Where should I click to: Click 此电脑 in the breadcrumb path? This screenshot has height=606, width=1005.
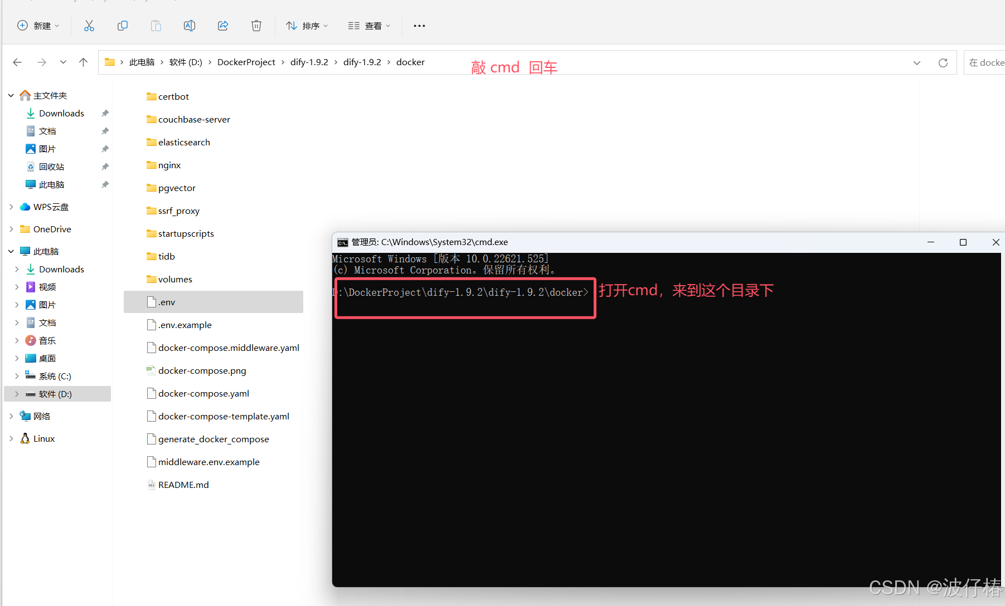(x=142, y=62)
